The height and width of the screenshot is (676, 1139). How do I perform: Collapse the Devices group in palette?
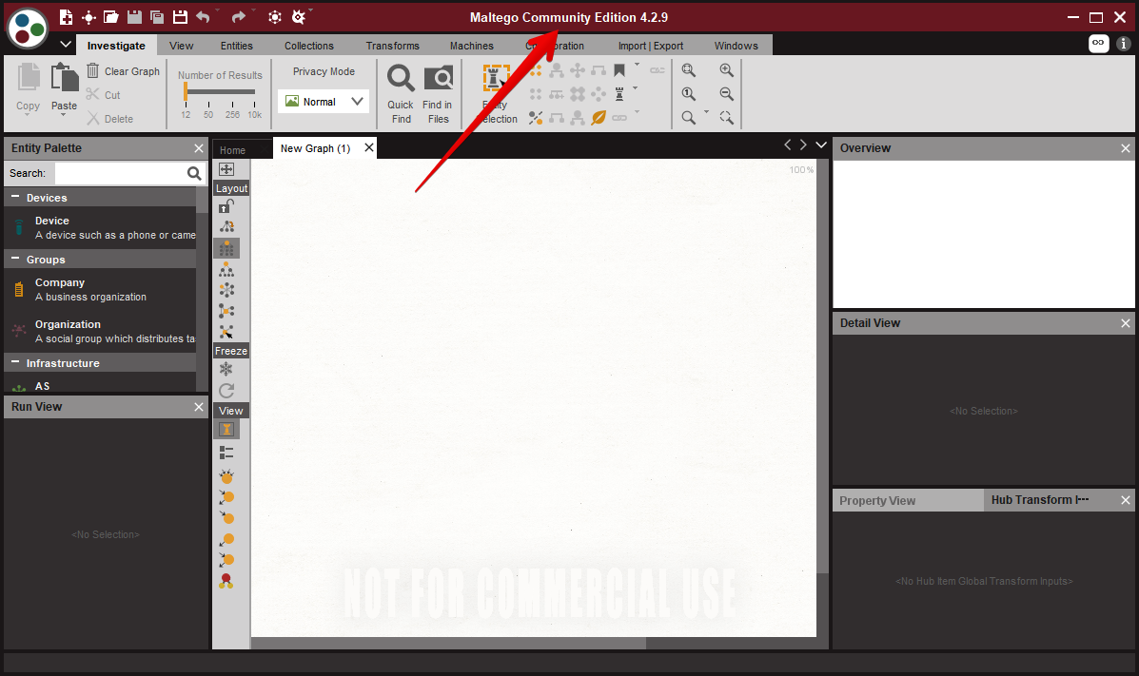15,198
